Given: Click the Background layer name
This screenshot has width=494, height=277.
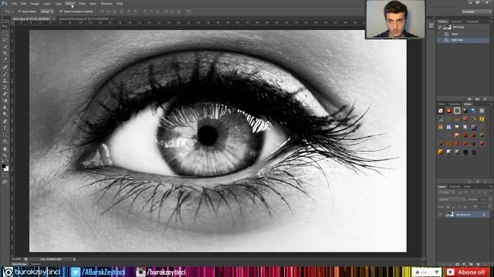Looking at the screenshot, I should click(x=463, y=215).
